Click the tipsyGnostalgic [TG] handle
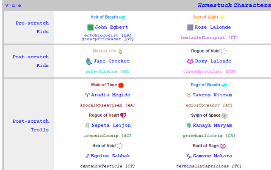Image resolution: width=271 pixels, height=170 pixels. [x=209, y=71]
